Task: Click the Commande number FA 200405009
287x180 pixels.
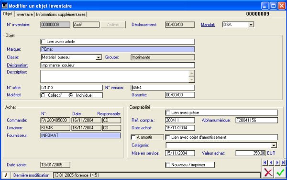Action: (x=55, y=120)
